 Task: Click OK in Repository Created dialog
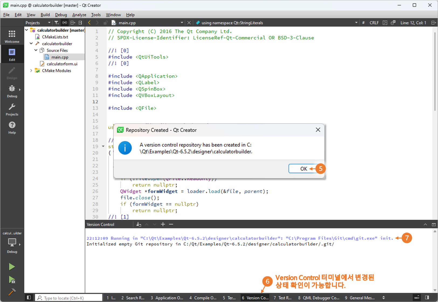(x=304, y=169)
